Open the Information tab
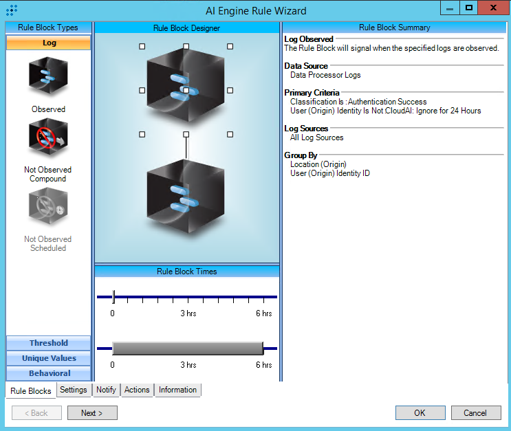The width and height of the screenshot is (511, 431). 177,390
